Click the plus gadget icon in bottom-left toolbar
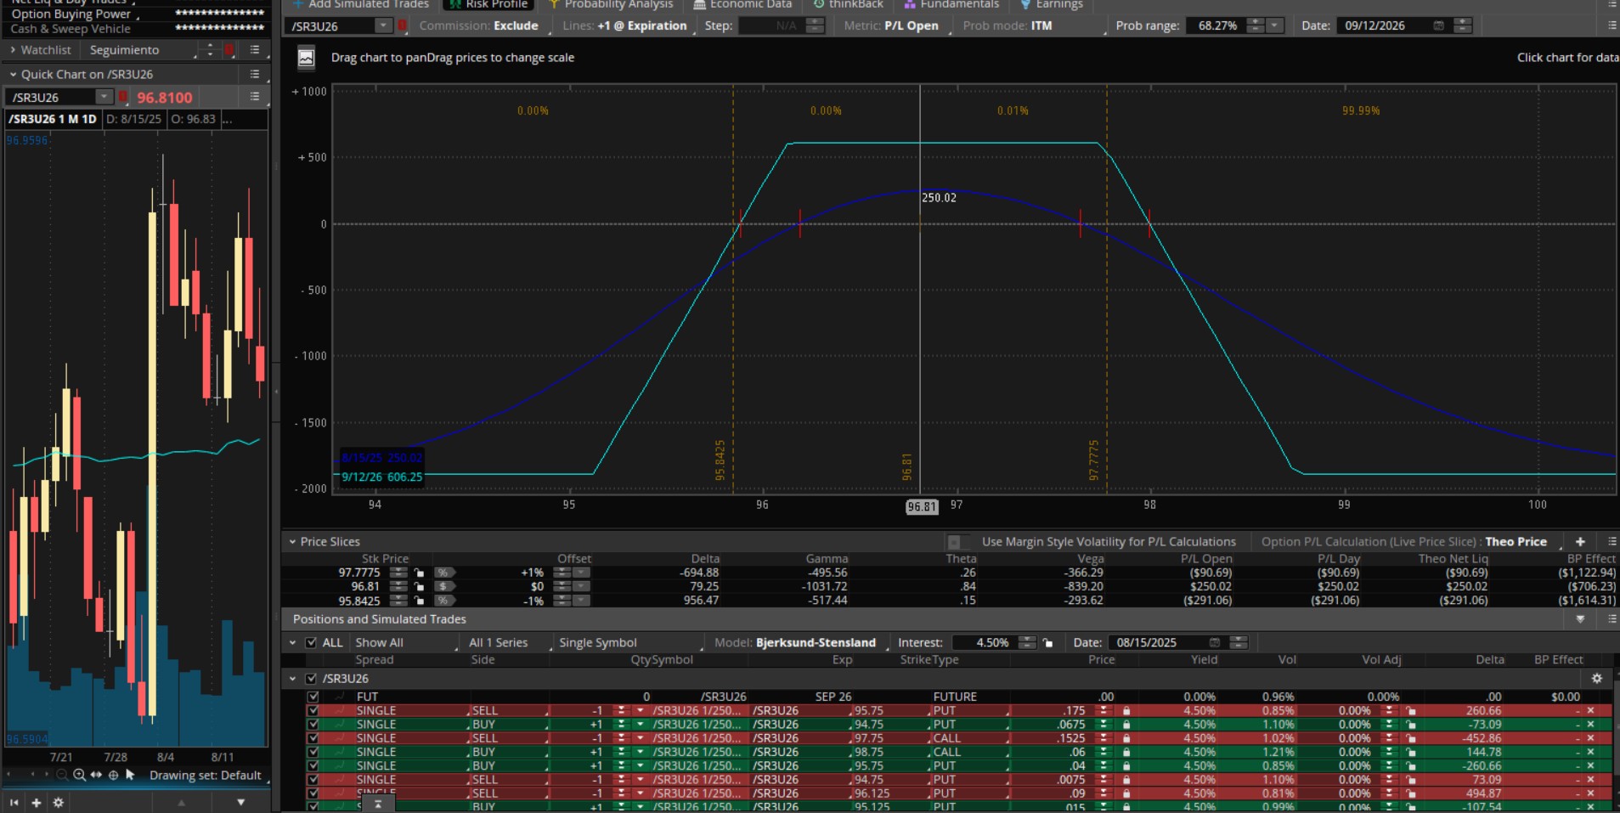Image resolution: width=1620 pixels, height=813 pixels. tap(36, 802)
